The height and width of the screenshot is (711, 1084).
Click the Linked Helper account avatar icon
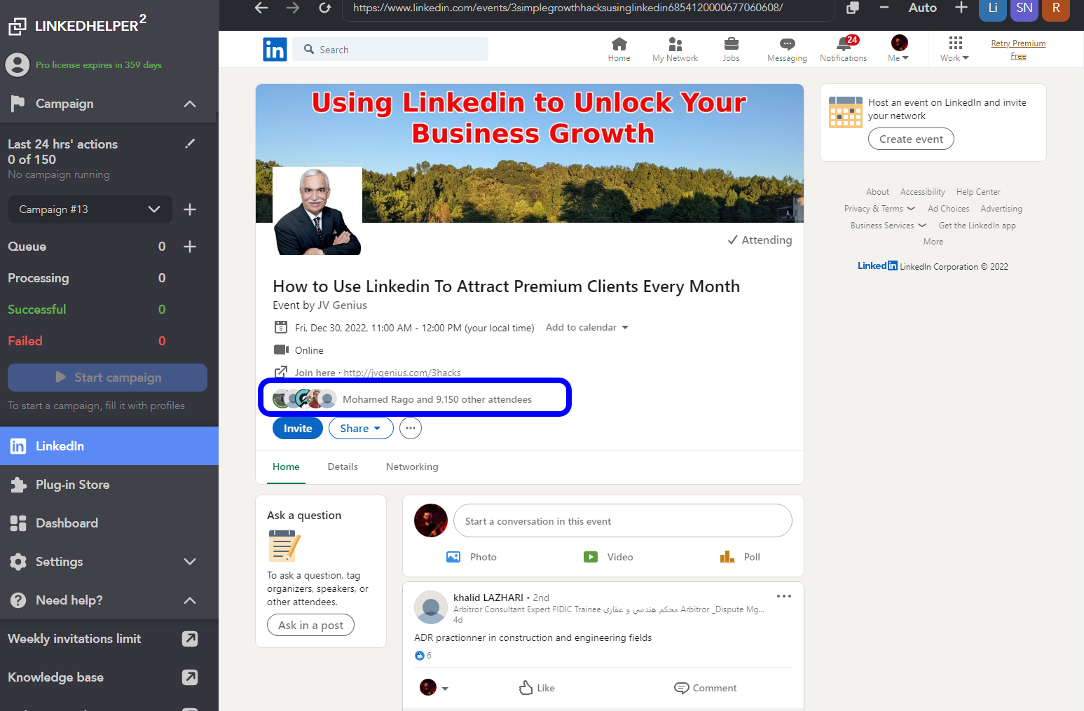pos(18,64)
